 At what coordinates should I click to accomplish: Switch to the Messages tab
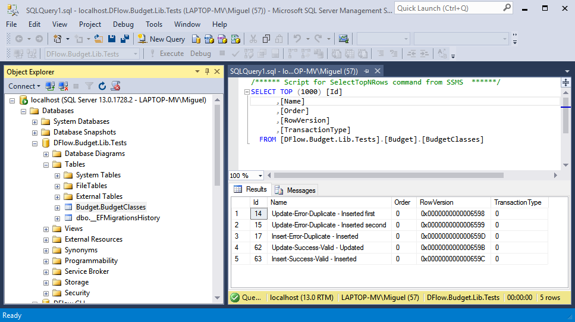[295, 190]
